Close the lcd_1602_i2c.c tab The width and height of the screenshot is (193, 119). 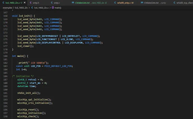(25, 3)
